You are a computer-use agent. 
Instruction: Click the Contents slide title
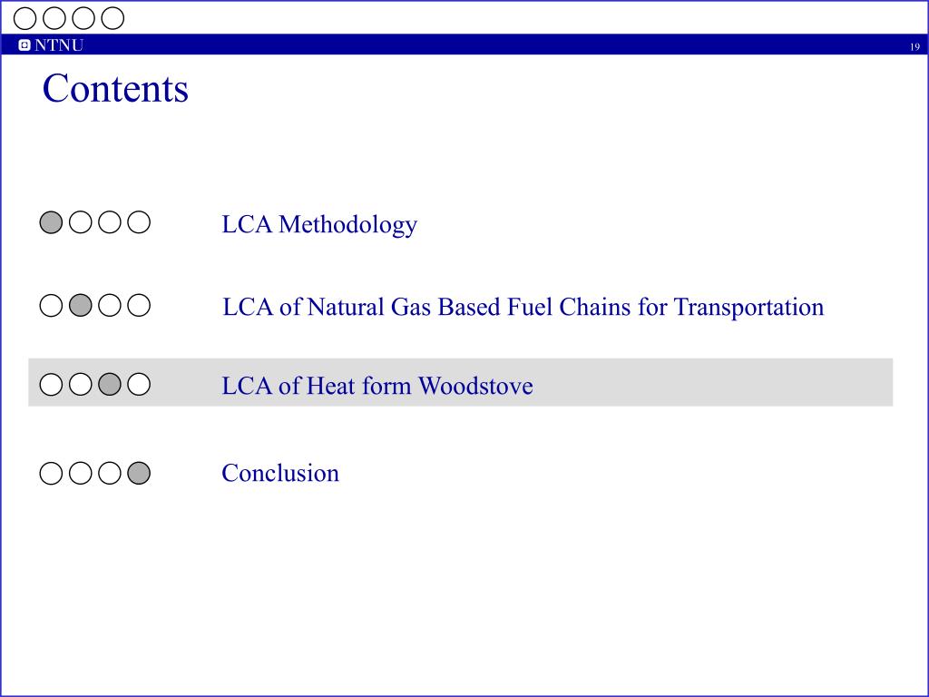pos(115,88)
